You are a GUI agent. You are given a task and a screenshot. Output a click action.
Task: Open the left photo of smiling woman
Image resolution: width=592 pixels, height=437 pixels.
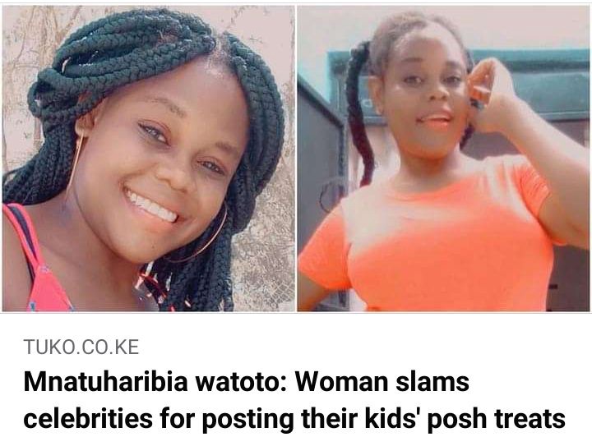tap(148, 159)
